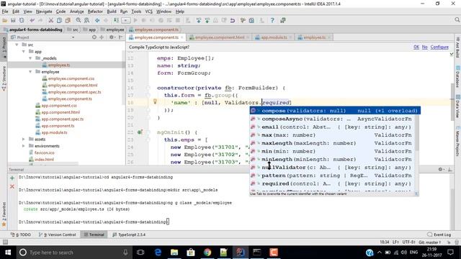The height and width of the screenshot is (259, 461).
Task: Open the TODO tool window
Action: (x=21, y=235)
